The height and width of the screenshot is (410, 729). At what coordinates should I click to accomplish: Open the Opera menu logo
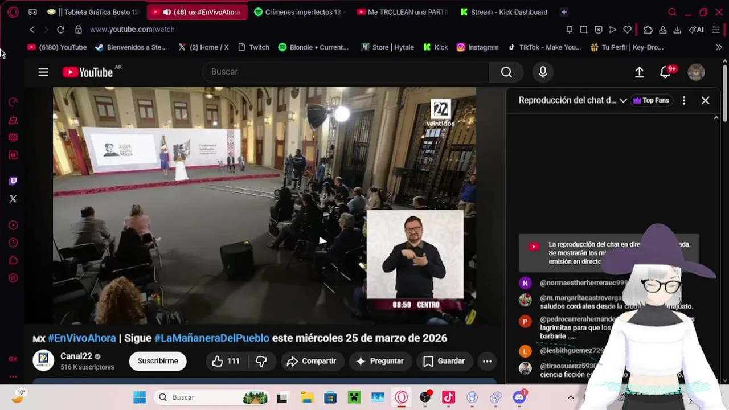click(x=13, y=12)
